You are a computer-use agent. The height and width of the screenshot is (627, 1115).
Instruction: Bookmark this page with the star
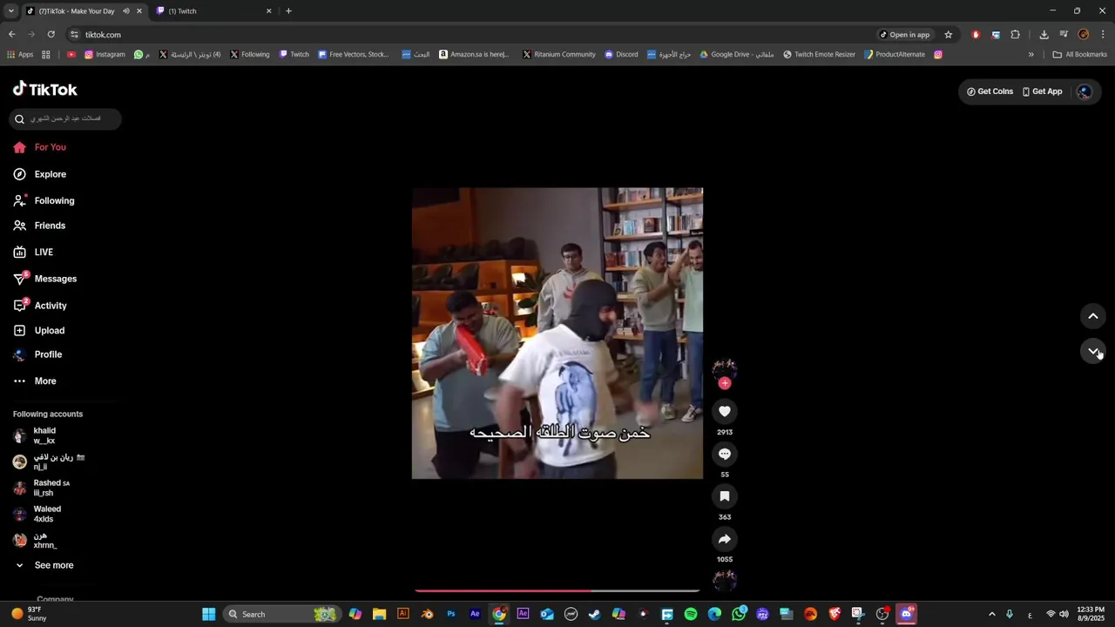[x=949, y=35]
